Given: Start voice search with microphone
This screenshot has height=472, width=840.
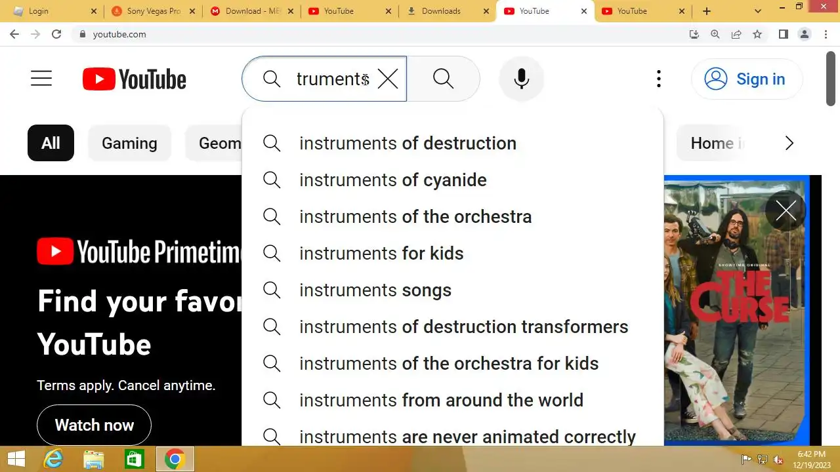Looking at the screenshot, I should coord(522,79).
